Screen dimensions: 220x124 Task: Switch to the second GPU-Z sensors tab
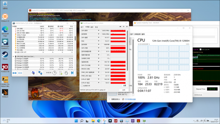pyautogui.click(x=87, y=27)
